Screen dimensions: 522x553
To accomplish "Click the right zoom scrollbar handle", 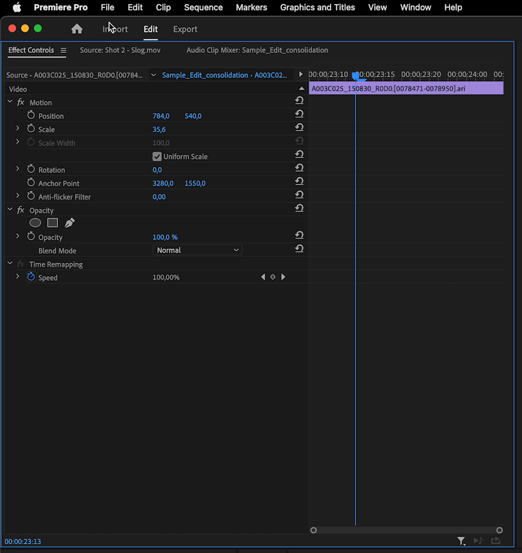I will [x=499, y=530].
